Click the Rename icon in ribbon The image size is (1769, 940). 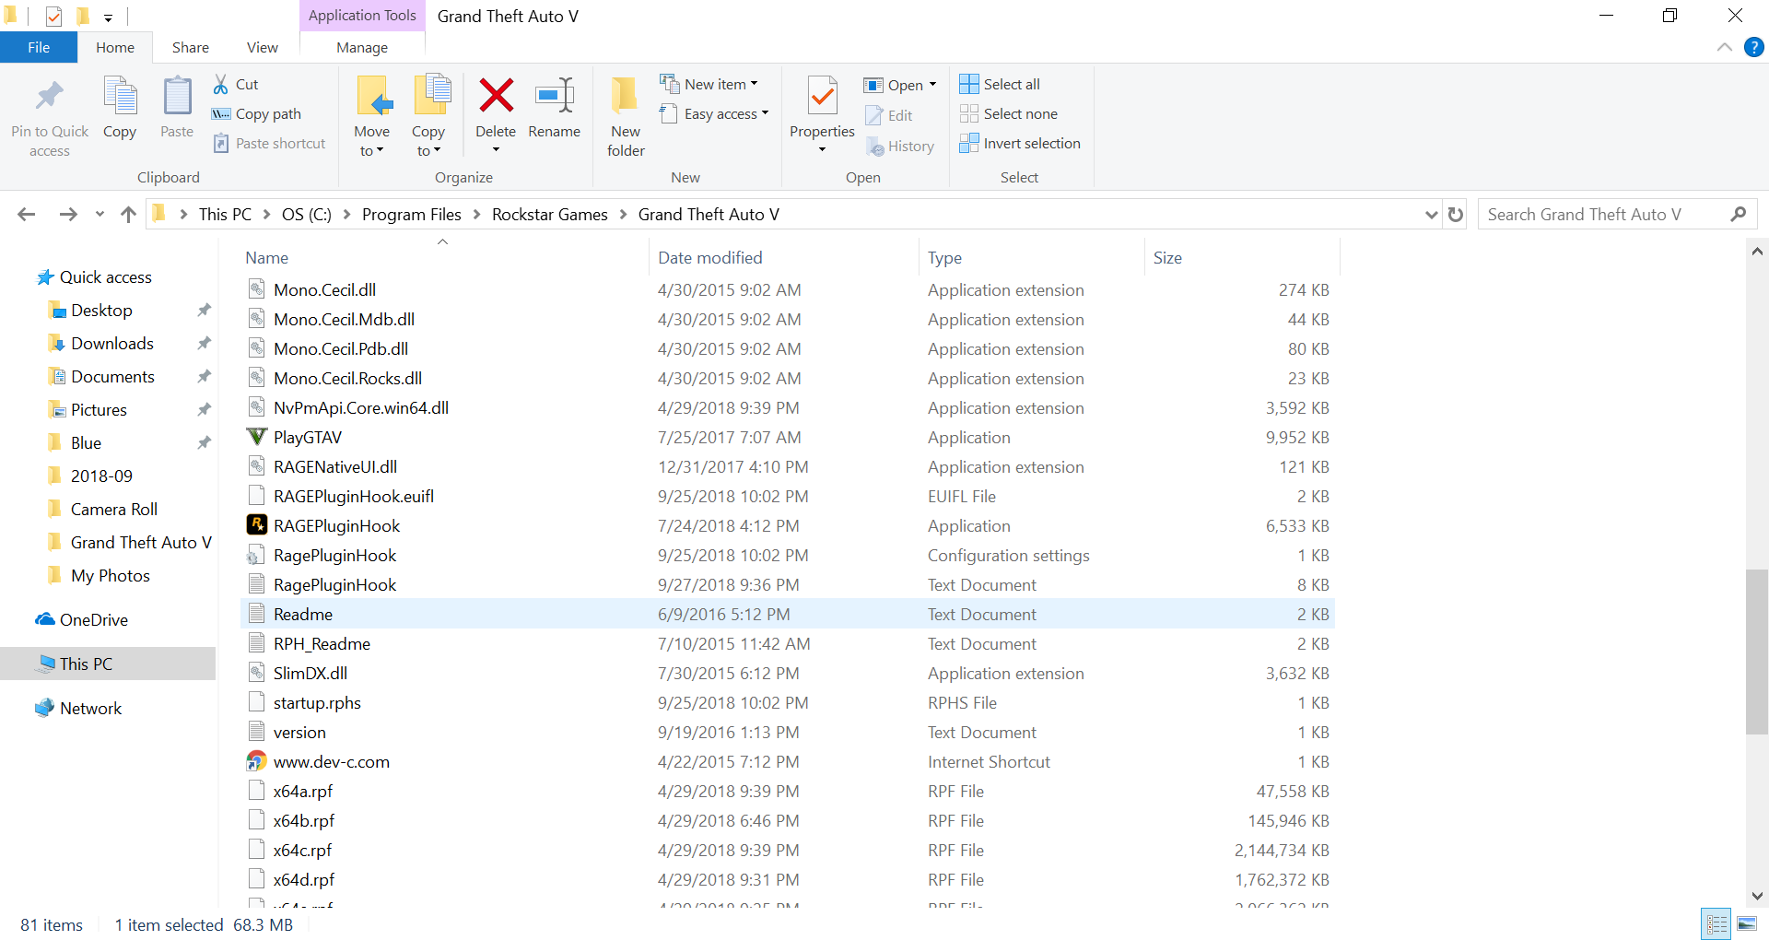pyautogui.click(x=554, y=96)
